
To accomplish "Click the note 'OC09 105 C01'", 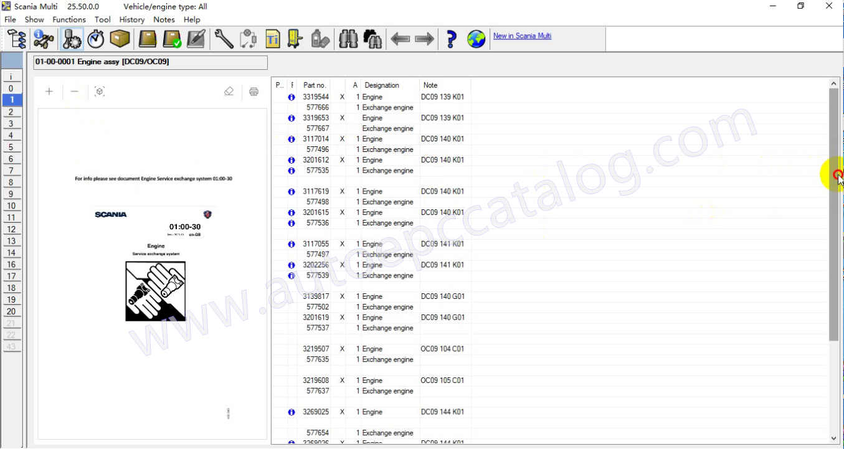I will [x=442, y=380].
